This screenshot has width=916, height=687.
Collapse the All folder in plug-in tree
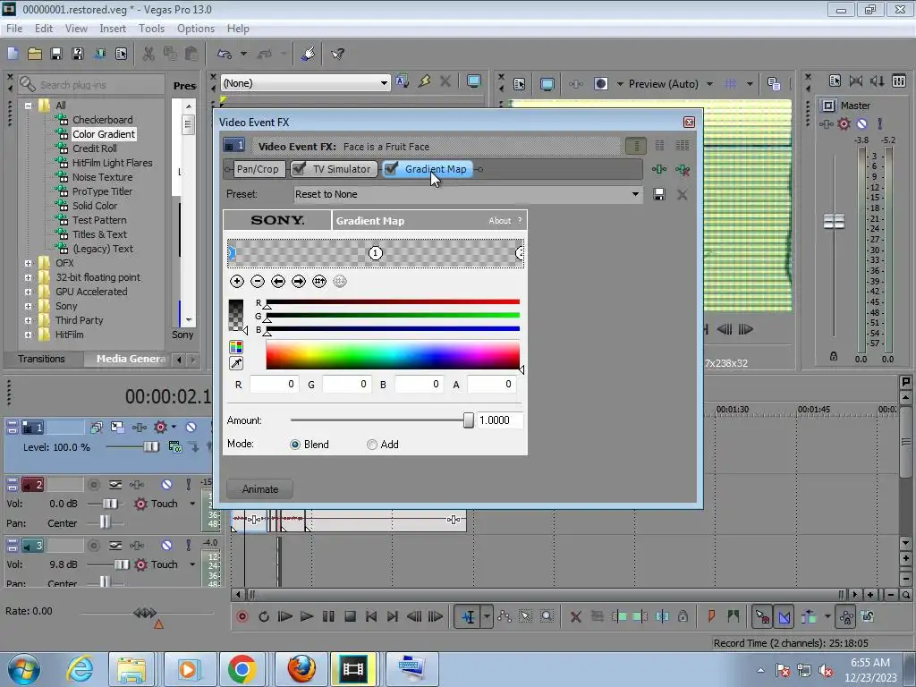click(28, 106)
